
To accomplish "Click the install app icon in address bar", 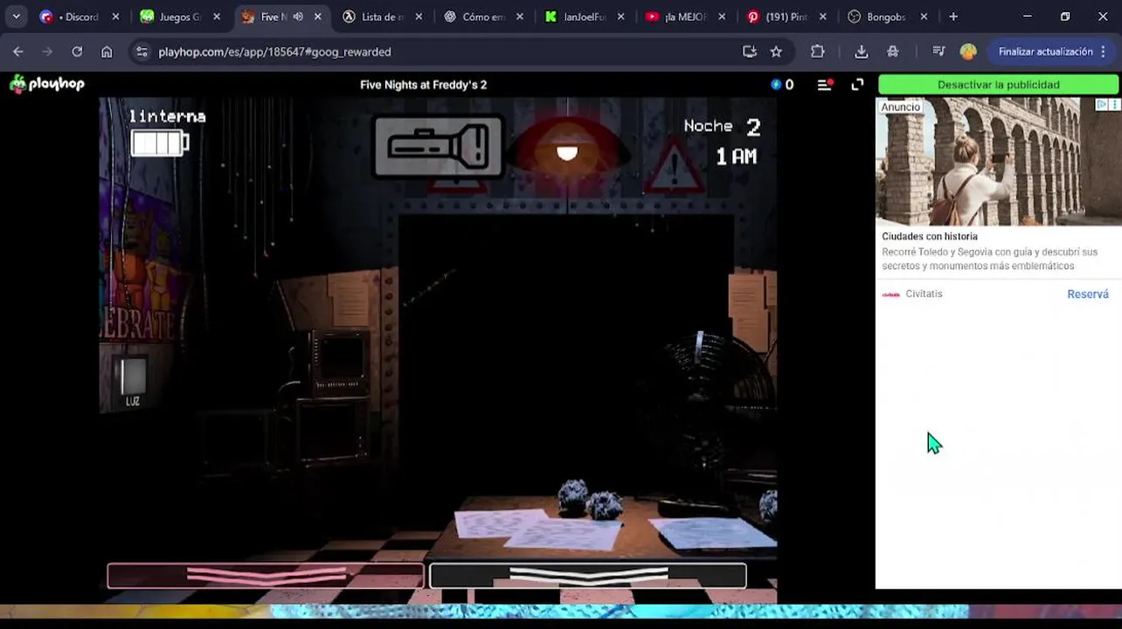I will 750,52.
